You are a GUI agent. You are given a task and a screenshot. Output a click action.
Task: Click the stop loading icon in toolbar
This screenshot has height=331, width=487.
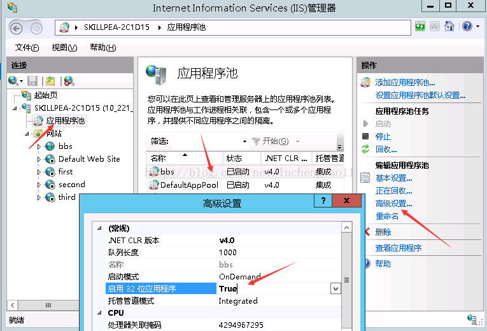click(435, 26)
